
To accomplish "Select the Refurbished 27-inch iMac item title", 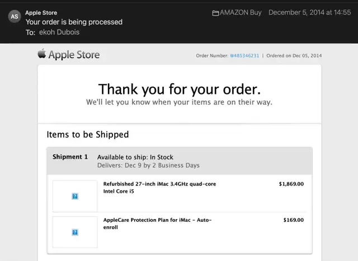I will click(159, 188).
